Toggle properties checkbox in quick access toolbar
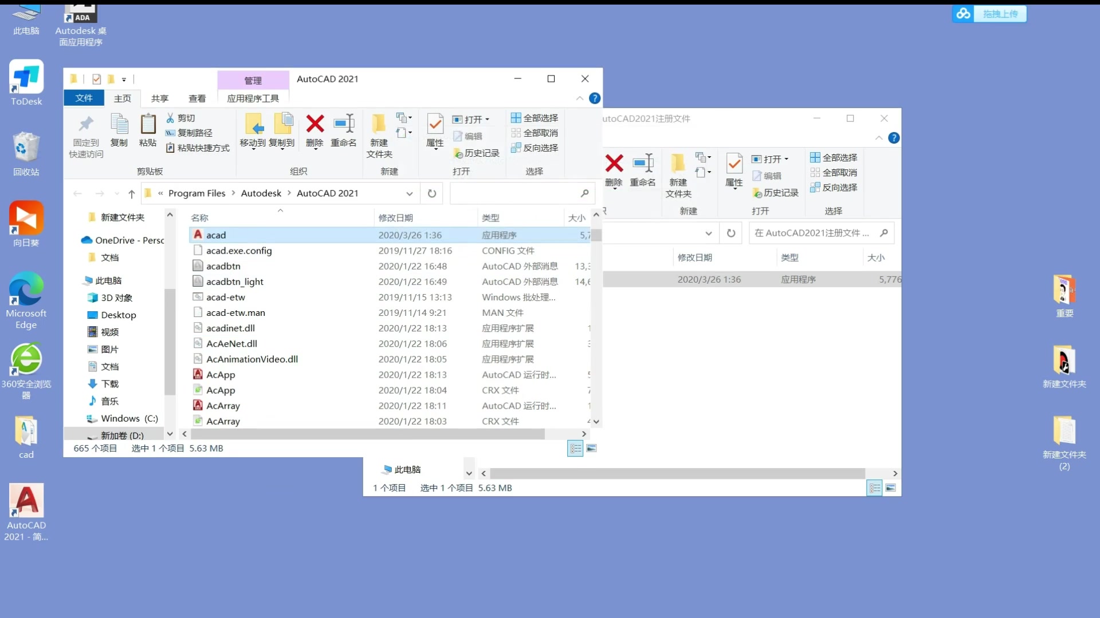This screenshot has height=618, width=1100. coord(96,79)
